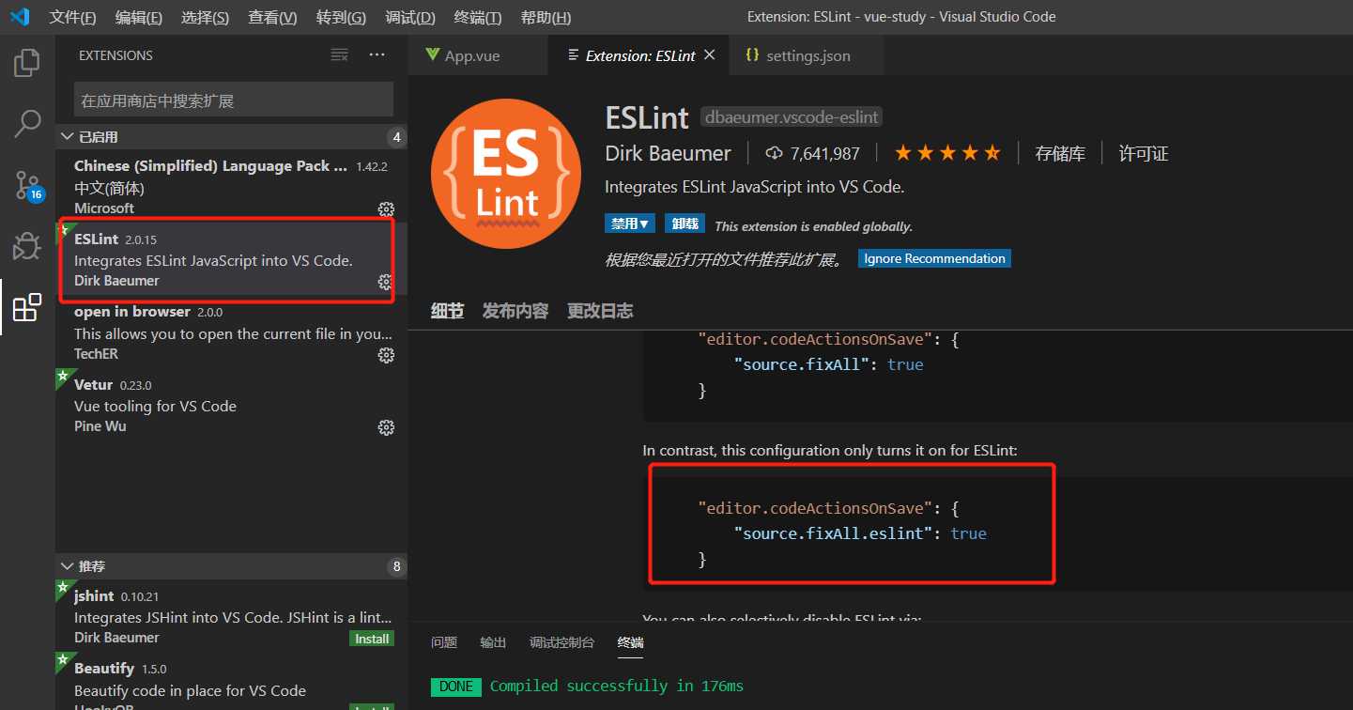The height and width of the screenshot is (710, 1353).
Task: Open the 帮助(H) menu
Action: coord(546,17)
